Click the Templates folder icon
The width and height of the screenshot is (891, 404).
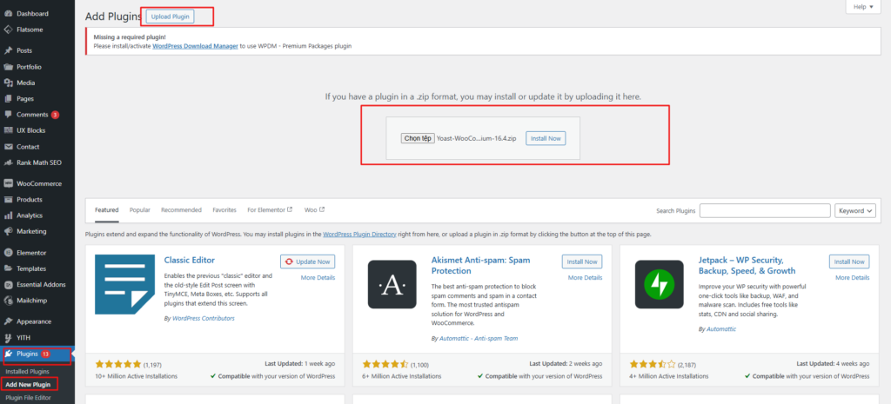point(8,268)
